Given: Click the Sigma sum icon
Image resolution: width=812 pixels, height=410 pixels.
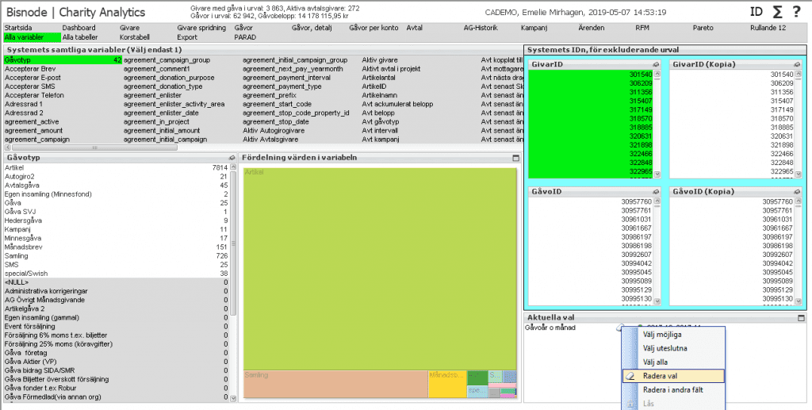Looking at the screenshot, I should point(777,12).
